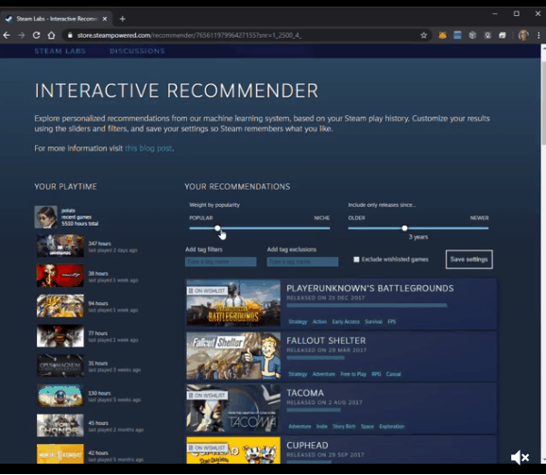Viewport: 546px width, 475px height.
Task: Click the PUBG game cover image
Action: (x=233, y=303)
